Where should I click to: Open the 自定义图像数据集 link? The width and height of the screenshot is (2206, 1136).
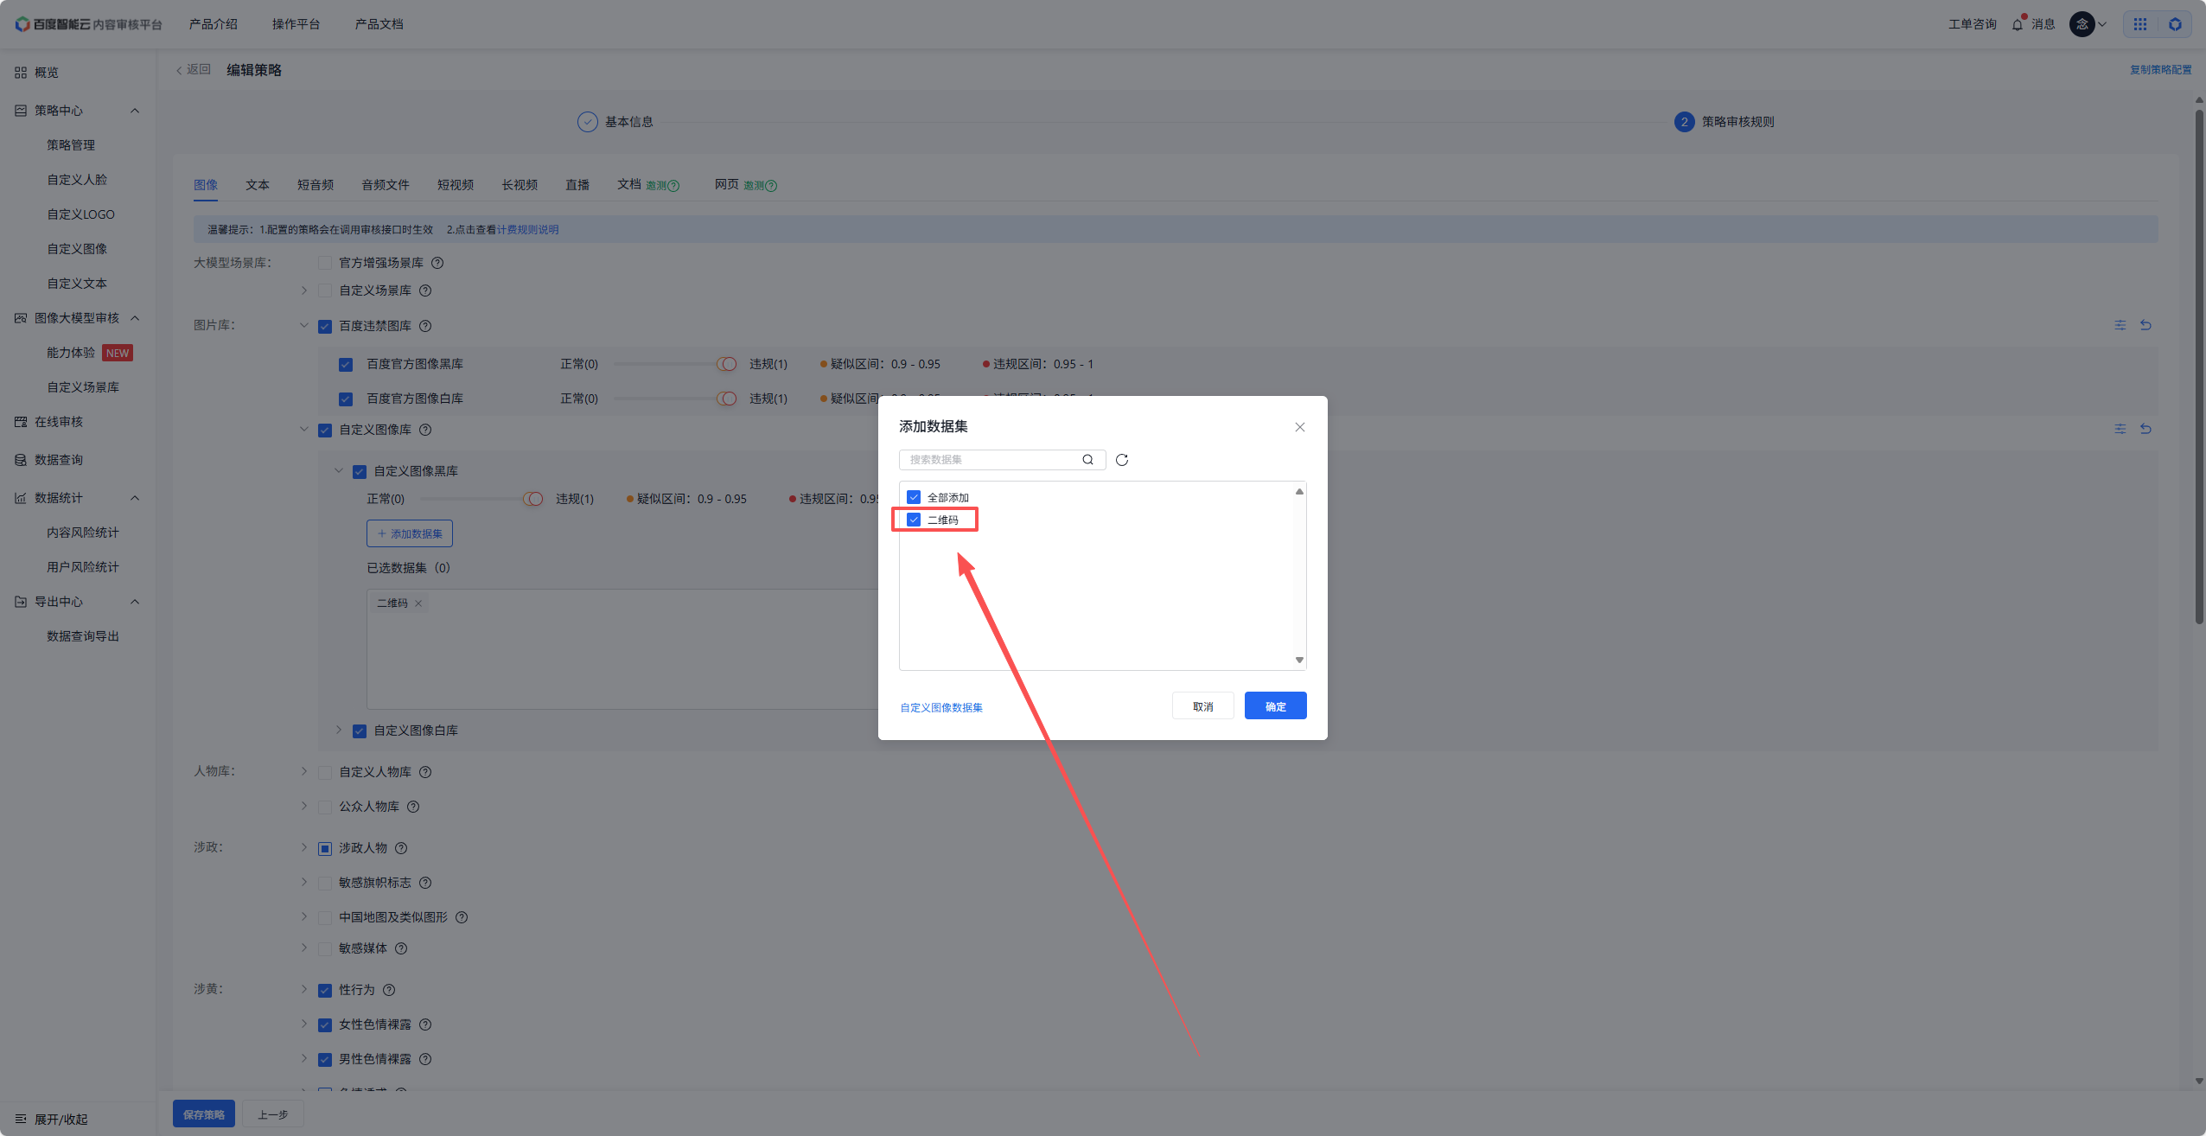941,707
